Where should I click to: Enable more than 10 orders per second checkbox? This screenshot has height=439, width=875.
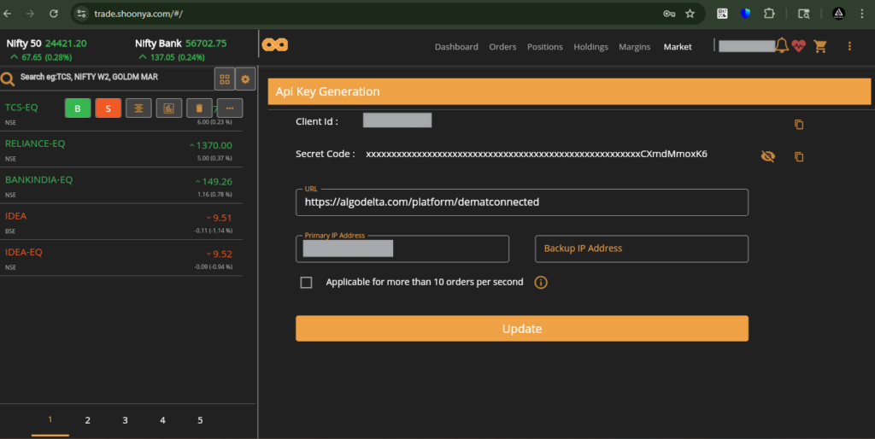tap(306, 283)
